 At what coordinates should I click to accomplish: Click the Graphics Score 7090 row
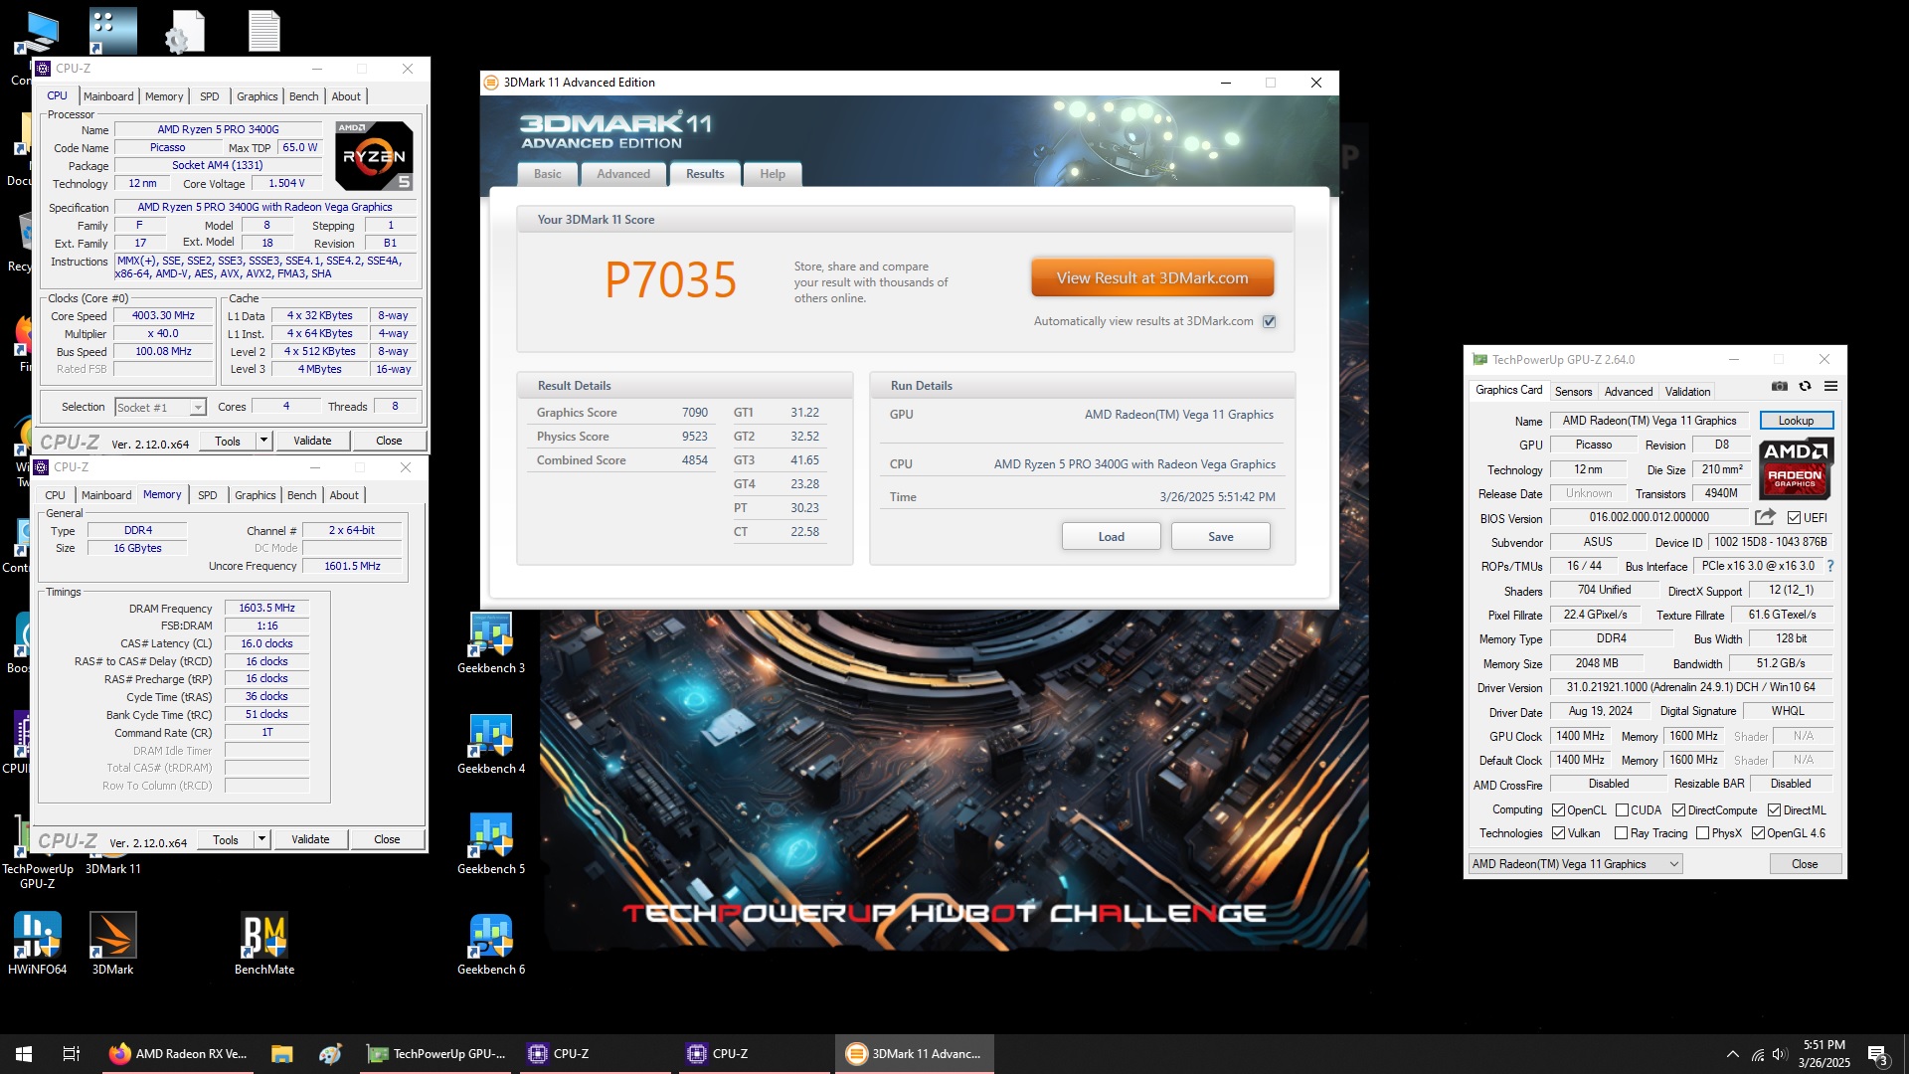[x=621, y=413]
